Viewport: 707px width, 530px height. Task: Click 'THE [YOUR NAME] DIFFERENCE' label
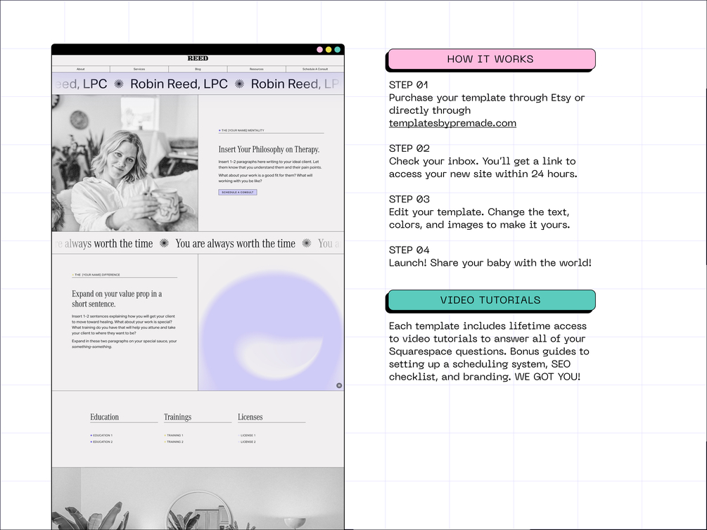coord(96,274)
